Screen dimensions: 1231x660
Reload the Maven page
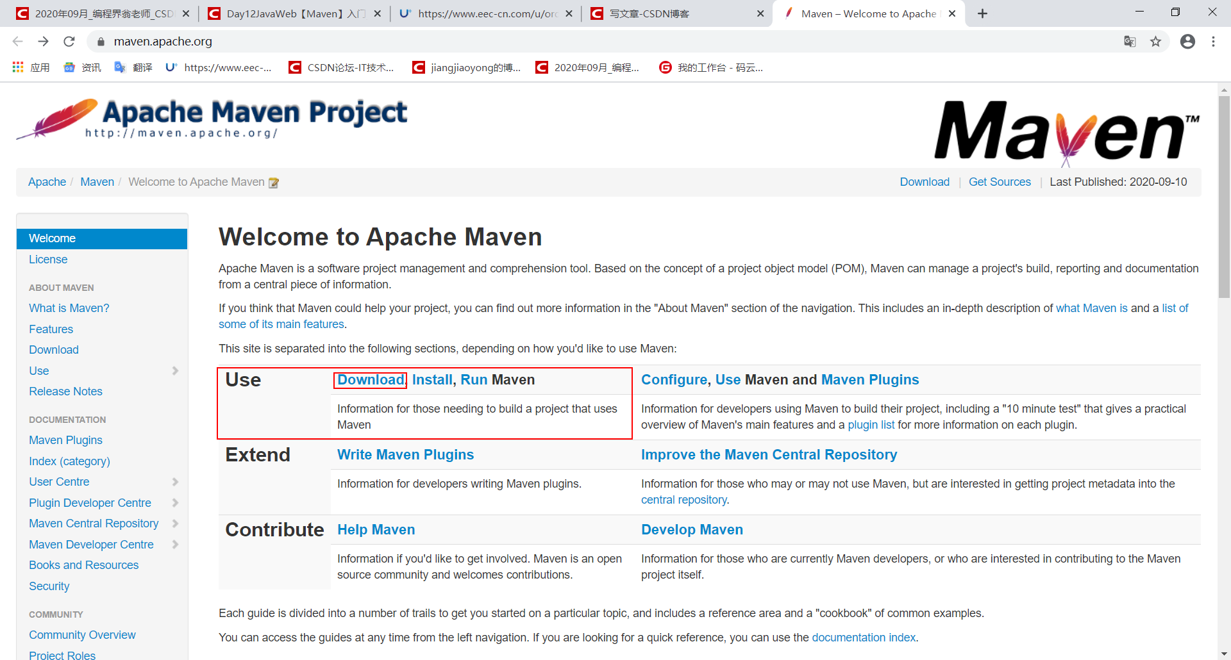(x=69, y=42)
